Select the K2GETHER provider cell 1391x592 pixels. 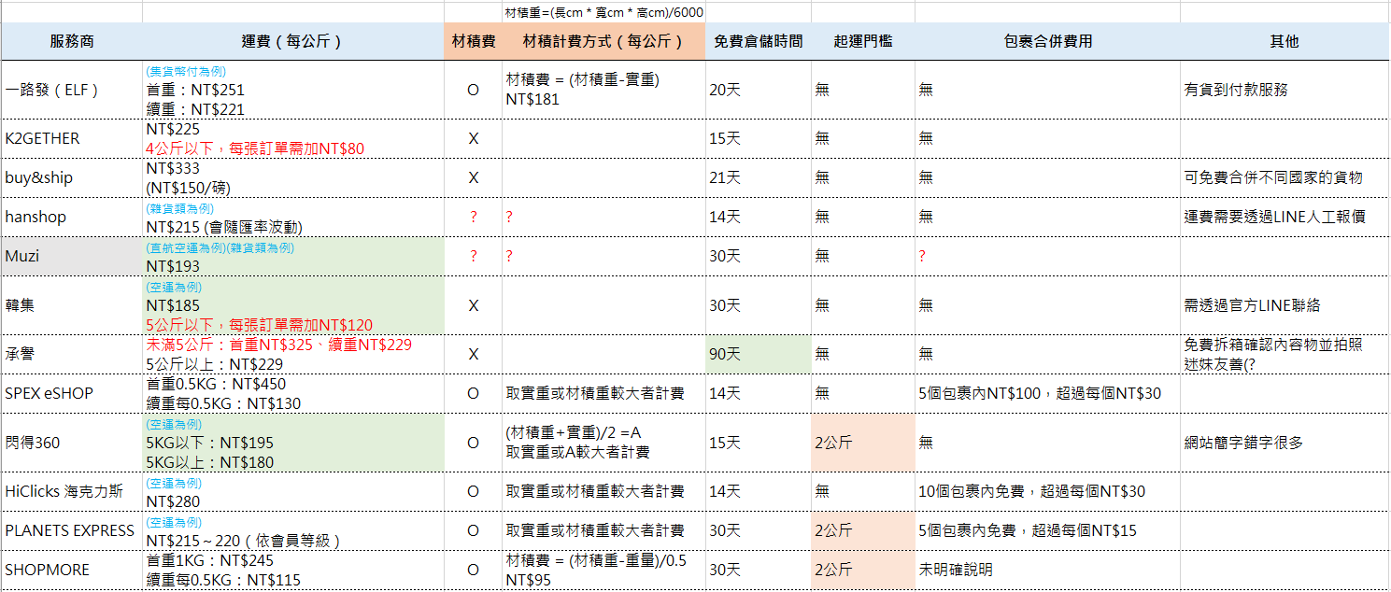(x=72, y=138)
